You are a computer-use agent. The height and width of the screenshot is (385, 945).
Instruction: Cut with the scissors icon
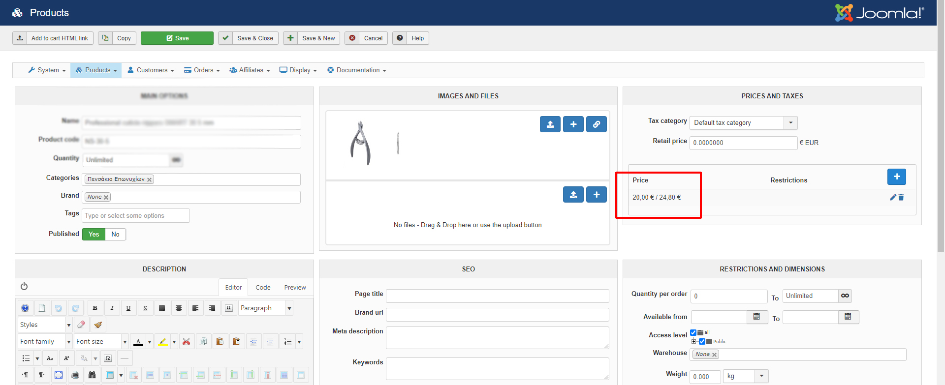point(187,341)
